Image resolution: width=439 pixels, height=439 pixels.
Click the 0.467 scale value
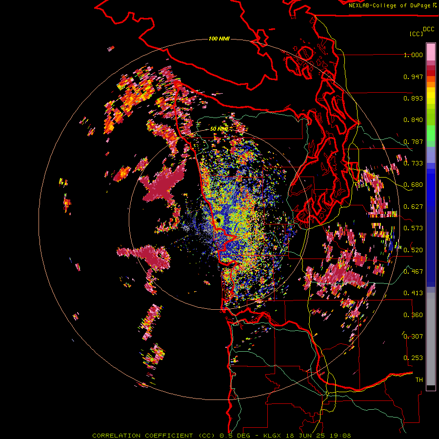point(413,272)
